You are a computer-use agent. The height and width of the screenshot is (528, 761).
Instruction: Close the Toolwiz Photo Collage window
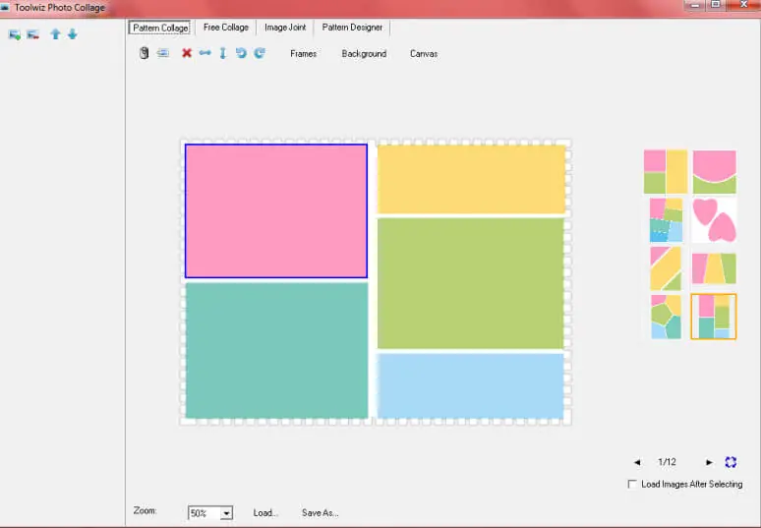tap(744, 5)
